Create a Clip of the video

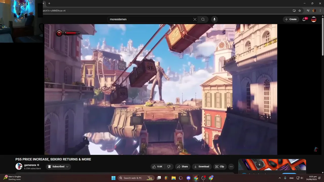click(x=220, y=167)
